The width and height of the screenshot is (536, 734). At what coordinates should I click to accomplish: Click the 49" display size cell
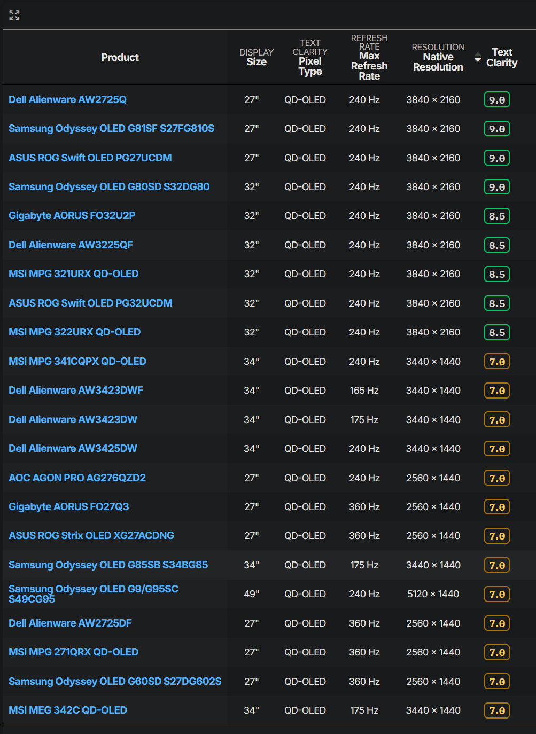click(251, 594)
